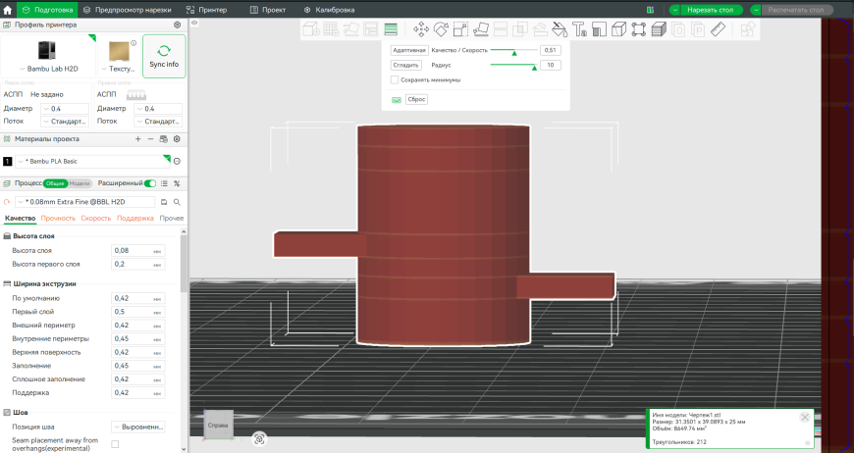This screenshot has width=854, height=453.
Task: Open the 0.08mm Extra Fine process dropdown
Action: pos(85,202)
